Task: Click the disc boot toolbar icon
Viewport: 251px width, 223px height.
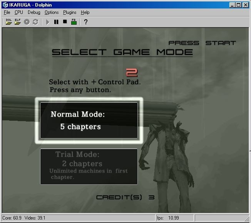Action: tap(27, 22)
